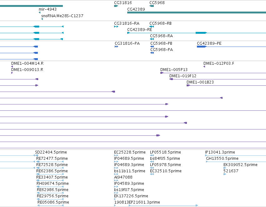
Task: Click the DME1-012P03.F arrow glyph
Action: (204, 67)
